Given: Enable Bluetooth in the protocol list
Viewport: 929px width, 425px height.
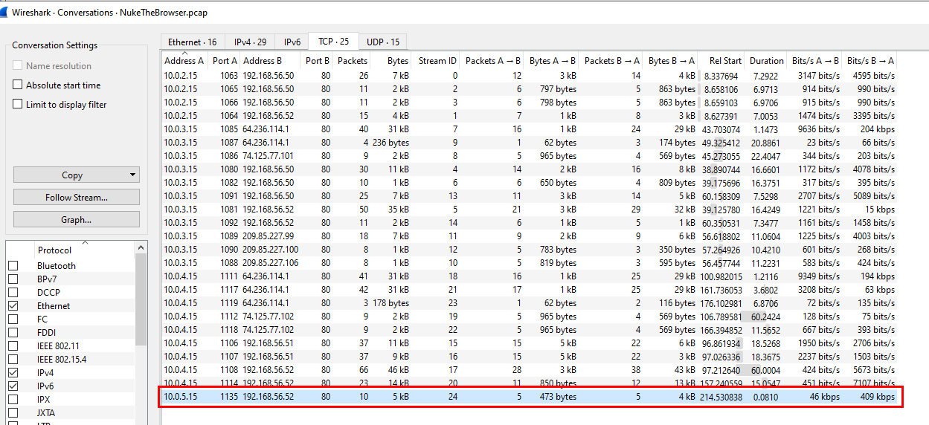Looking at the screenshot, I should 13,266.
